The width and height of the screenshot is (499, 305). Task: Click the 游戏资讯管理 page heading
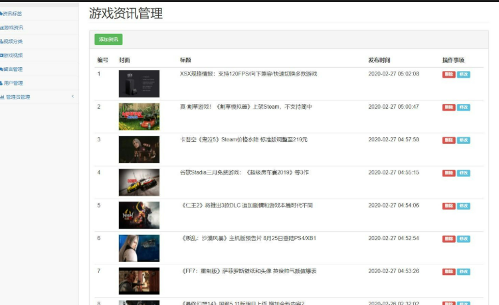coord(126,13)
